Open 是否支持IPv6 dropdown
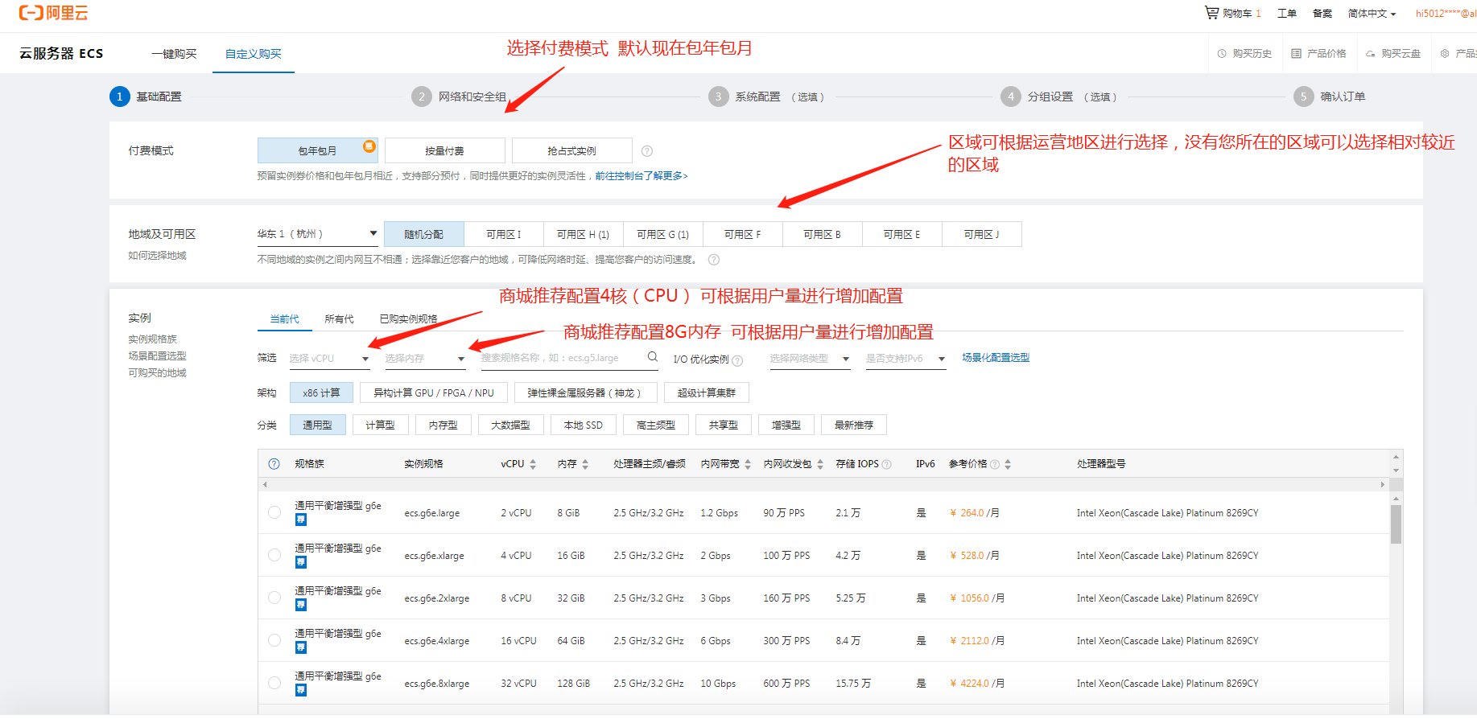The width and height of the screenshot is (1477, 719). [x=906, y=359]
